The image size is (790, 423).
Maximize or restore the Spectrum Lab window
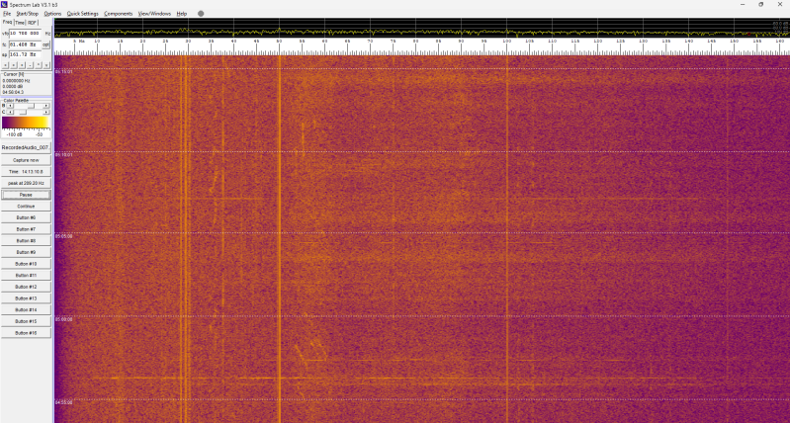pos(760,5)
